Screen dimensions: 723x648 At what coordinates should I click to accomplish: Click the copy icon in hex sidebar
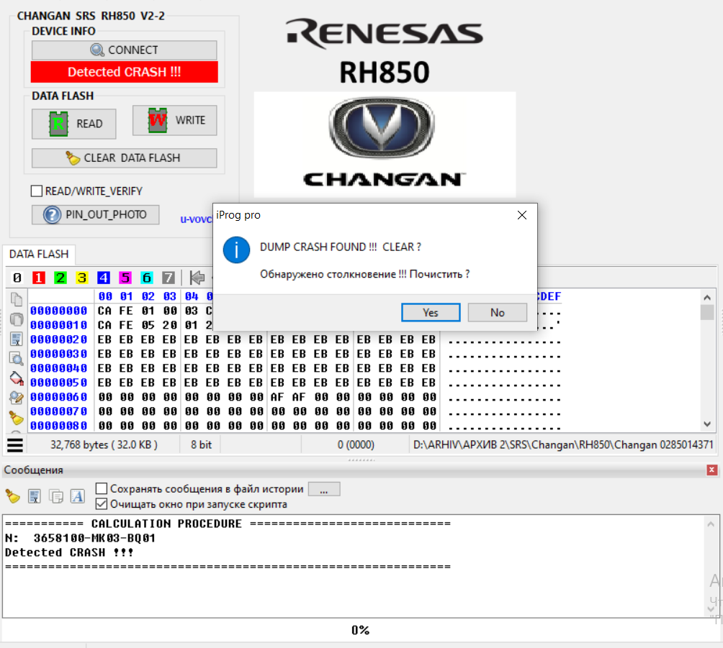(16, 299)
